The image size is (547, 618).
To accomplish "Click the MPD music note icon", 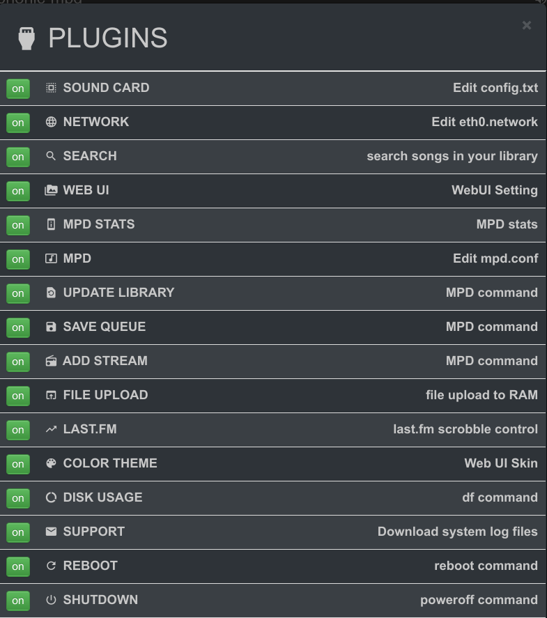I will coord(51,258).
